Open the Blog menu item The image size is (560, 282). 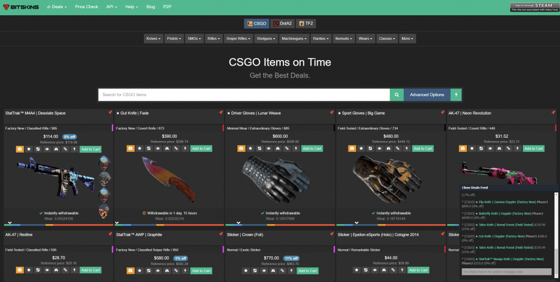[151, 7]
